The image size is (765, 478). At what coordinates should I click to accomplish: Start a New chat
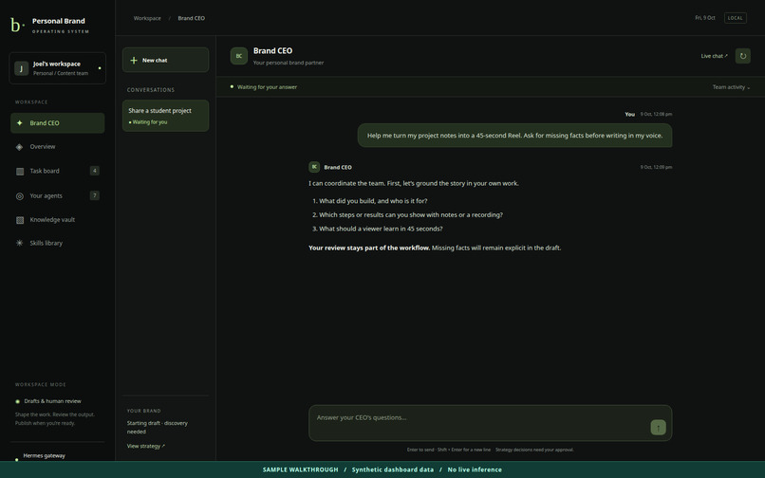pyautogui.click(x=165, y=60)
